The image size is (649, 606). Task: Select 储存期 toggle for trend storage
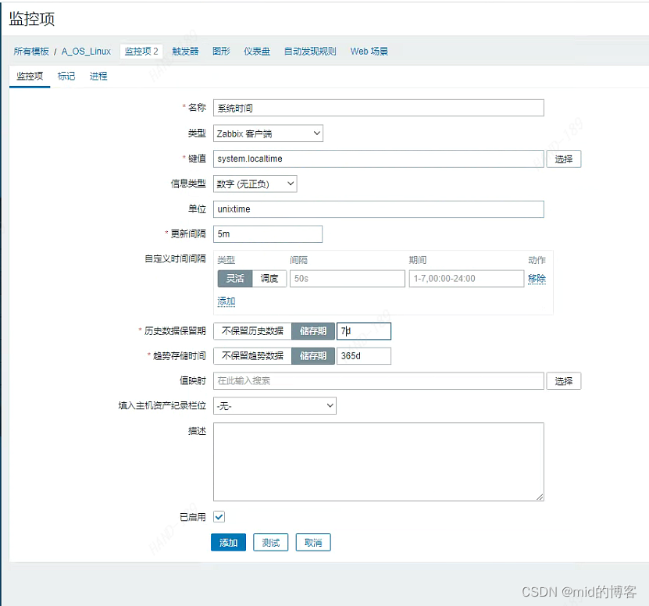tap(313, 356)
